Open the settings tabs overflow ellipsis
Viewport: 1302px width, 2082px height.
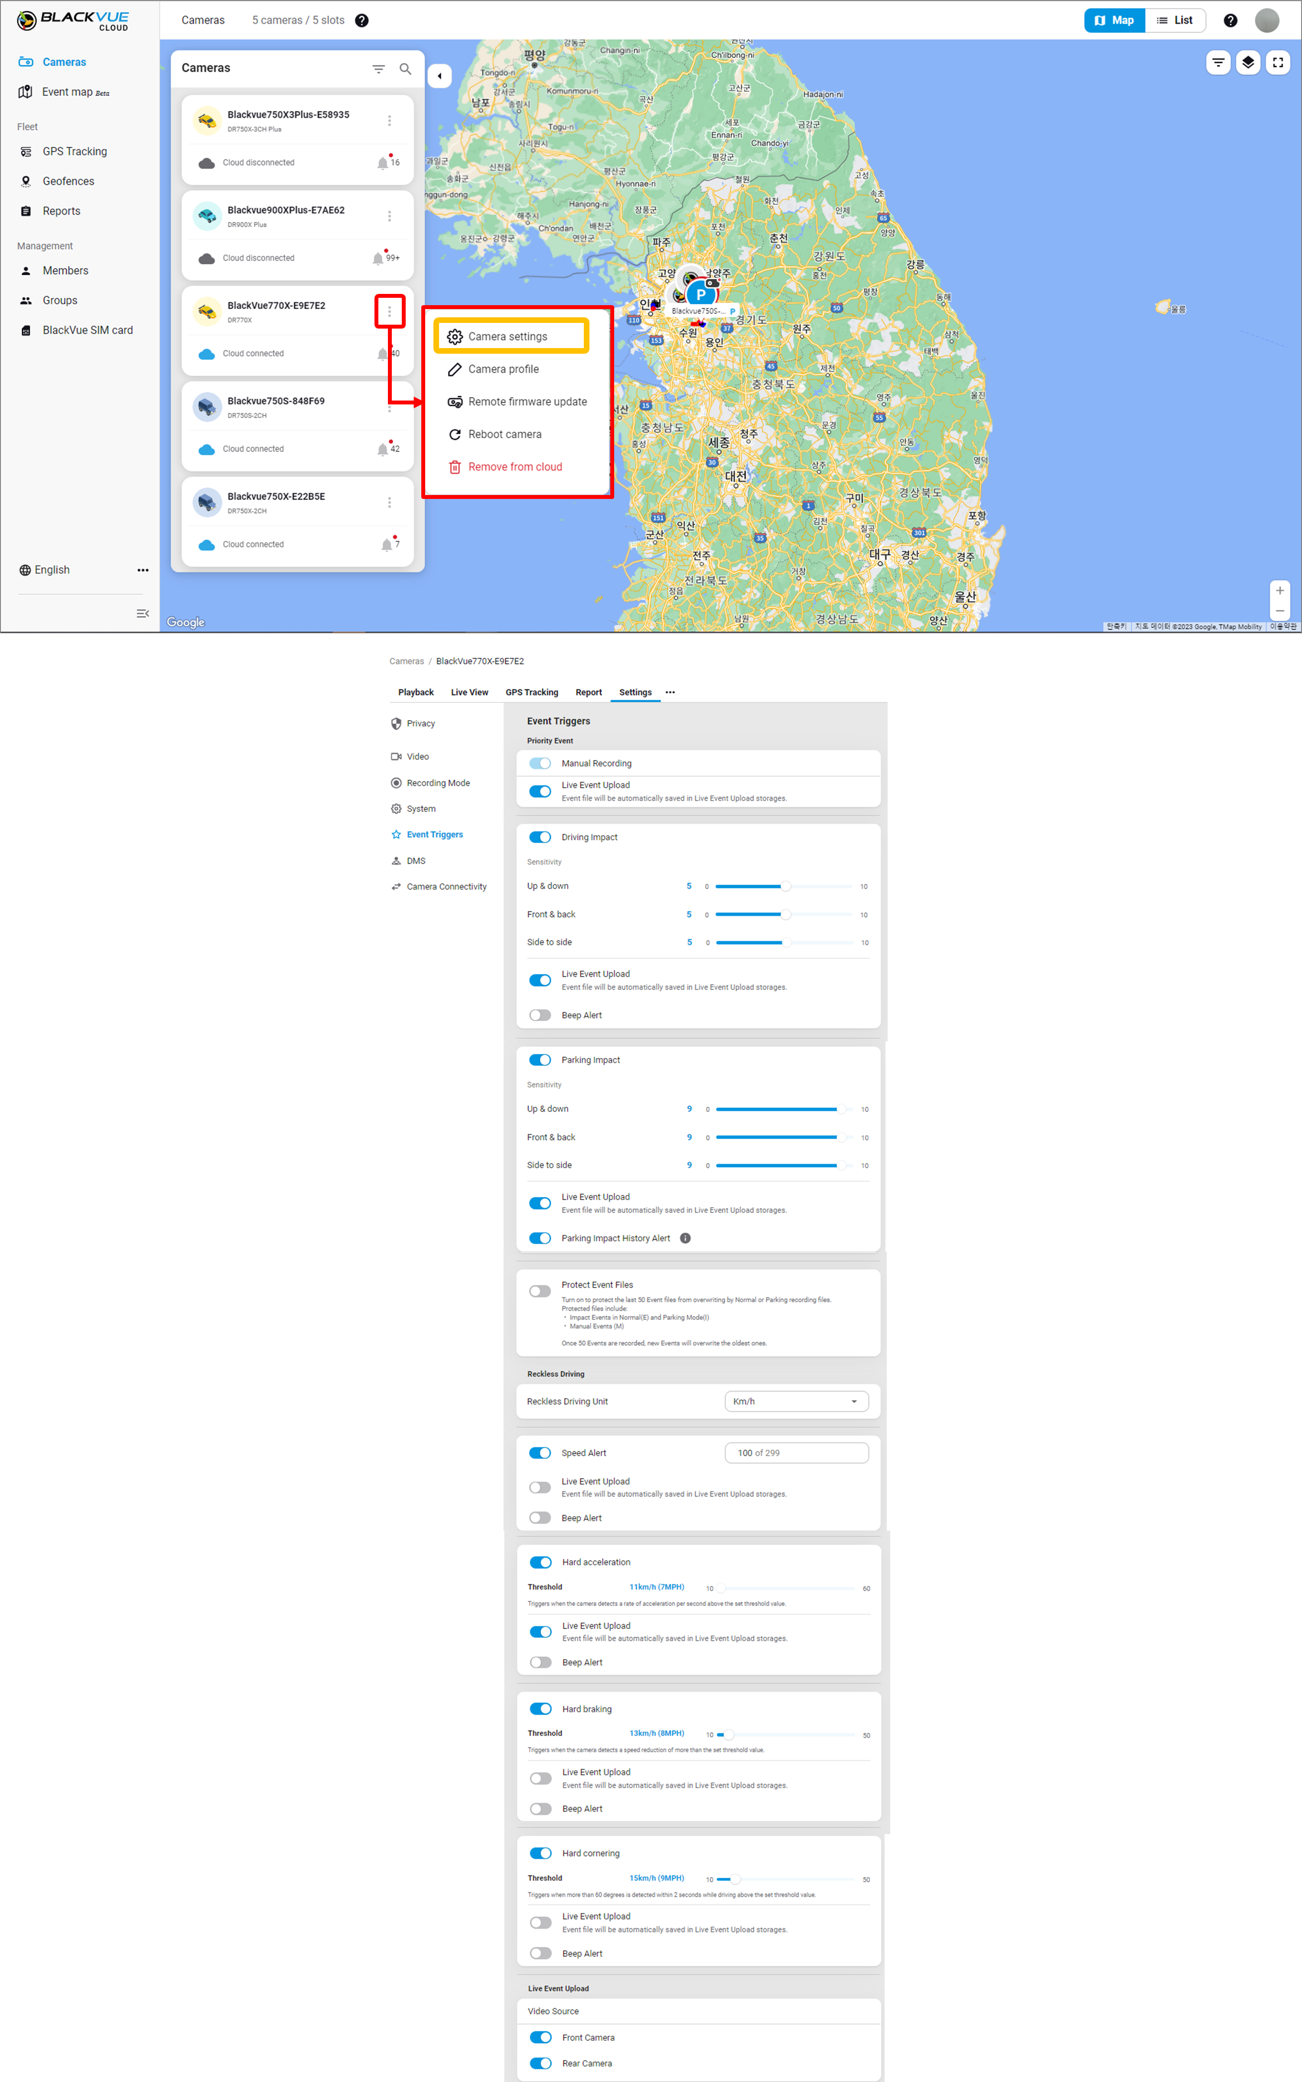coord(670,692)
